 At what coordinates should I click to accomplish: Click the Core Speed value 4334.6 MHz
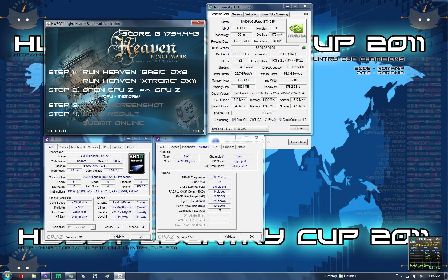coord(79,203)
